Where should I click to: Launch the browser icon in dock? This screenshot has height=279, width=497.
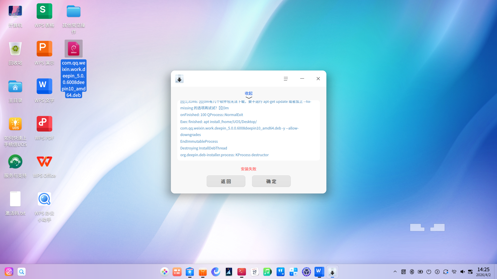pos(216,271)
